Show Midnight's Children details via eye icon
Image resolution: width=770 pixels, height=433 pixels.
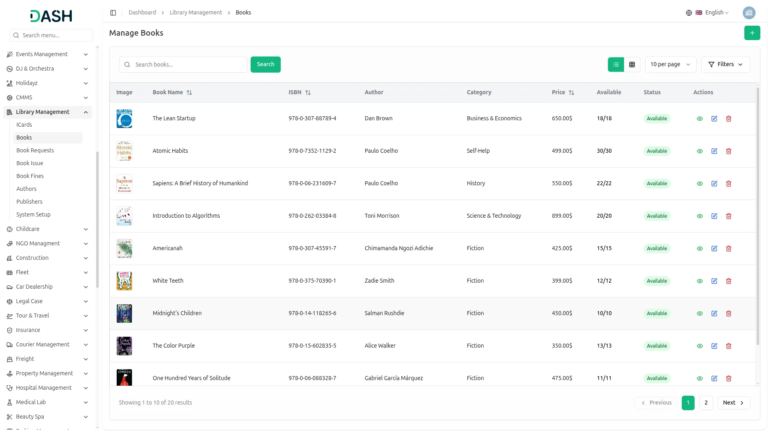point(699,314)
